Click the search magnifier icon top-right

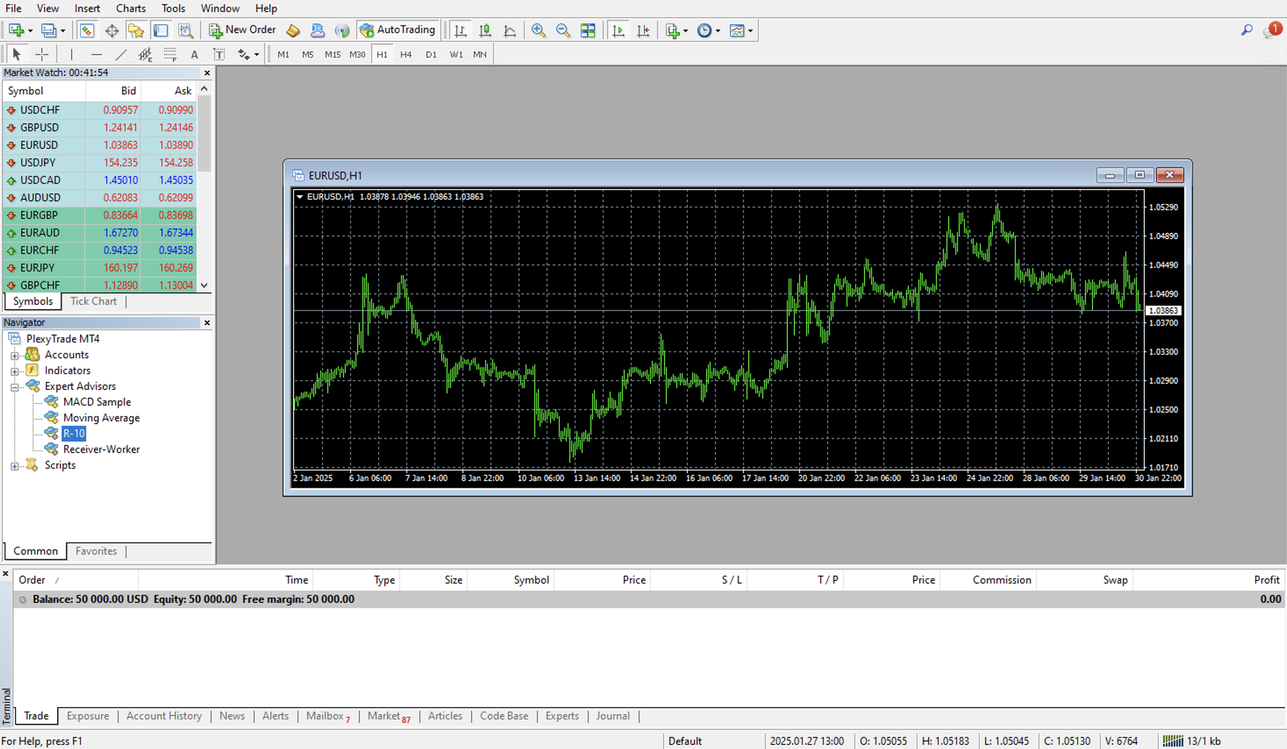point(1247,30)
